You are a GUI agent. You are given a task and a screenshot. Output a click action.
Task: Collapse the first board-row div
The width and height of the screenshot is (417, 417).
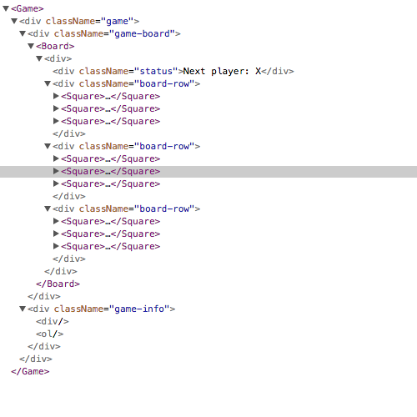coord(48,83)
